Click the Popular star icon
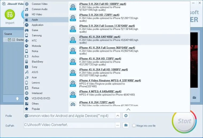The image size is (203, 138). coord(26,109)
